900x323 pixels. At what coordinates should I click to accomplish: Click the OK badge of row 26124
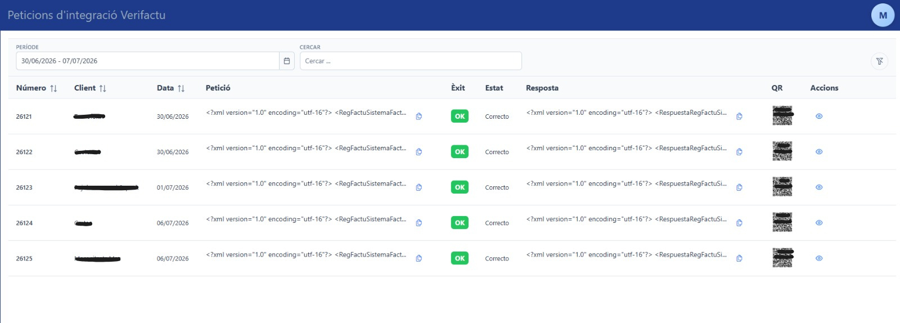pyautogui.click(x=460, y=223)
